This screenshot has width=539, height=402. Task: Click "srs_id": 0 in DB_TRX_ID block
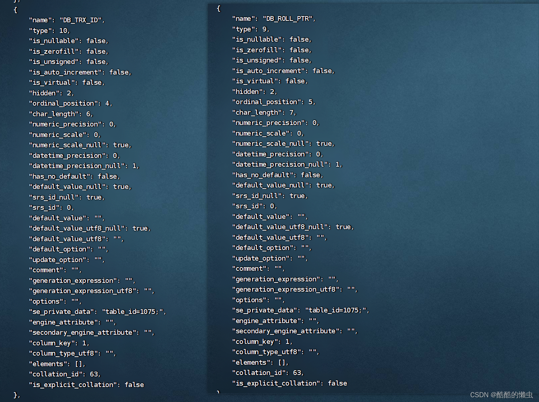52,208
